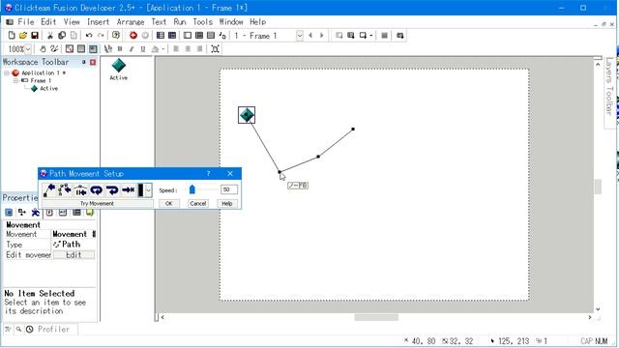Save the application with the floppy icon
The width and height of the screenshot is (619, 348).
coord(35,36)
